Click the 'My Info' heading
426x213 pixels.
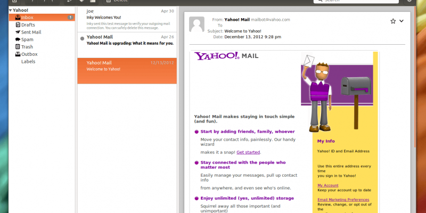[x=326, y=141]
